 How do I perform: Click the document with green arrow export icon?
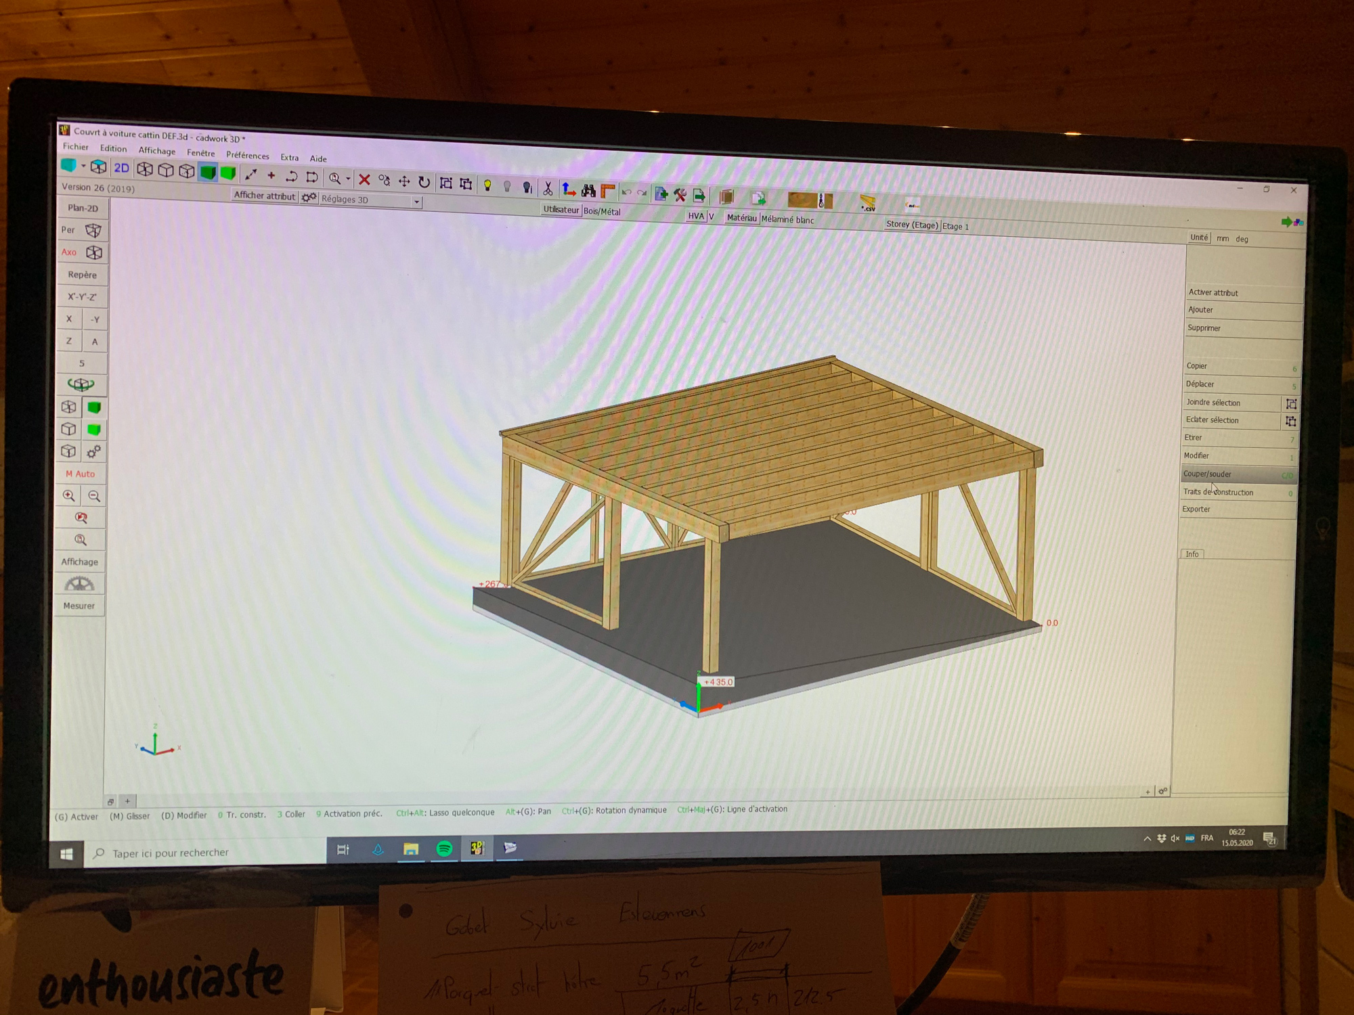(699, 196)
